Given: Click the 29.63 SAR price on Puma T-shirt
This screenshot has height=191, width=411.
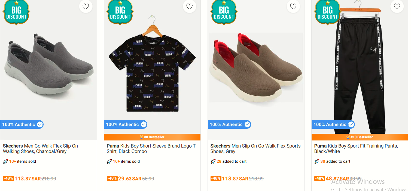Looking at the screenshot, I should [130, 179].
